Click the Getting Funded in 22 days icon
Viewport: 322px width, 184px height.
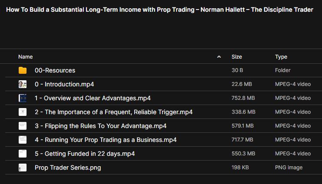point(23,154)
